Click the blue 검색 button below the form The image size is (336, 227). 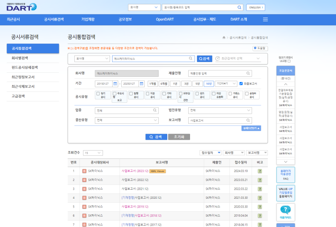tap(156, 137)
